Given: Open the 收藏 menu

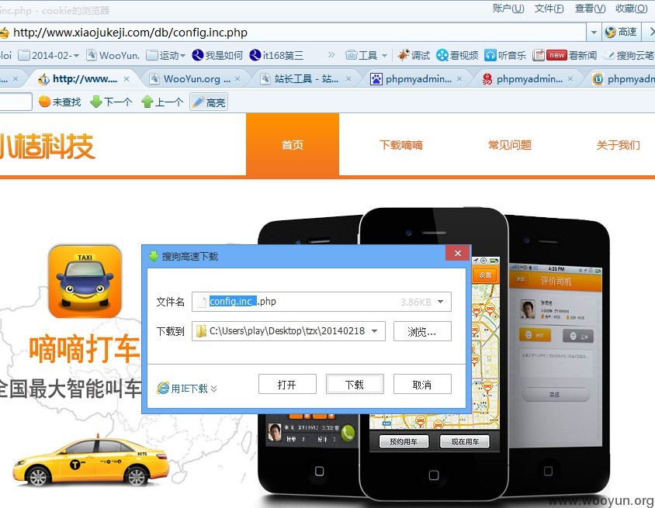Looking at the screenshot, I should tap(631, 9).
